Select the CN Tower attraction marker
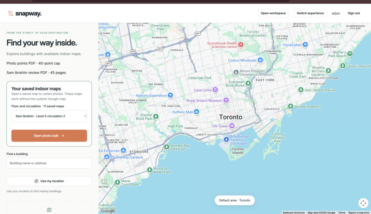 pyautogui.click(x=232, y=126)
